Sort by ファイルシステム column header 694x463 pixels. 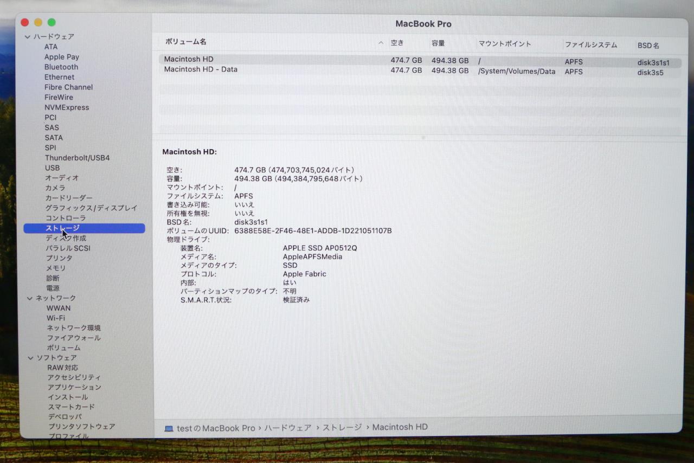591,45
